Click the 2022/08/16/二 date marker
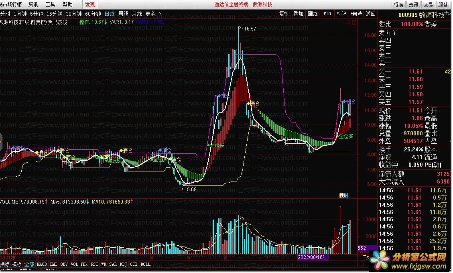This screenshot has width=453, height=273. pyautogui.click(x=313, y=257)
